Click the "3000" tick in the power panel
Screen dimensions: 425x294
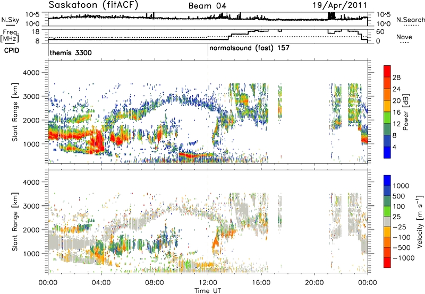click(x=31, y=97)
